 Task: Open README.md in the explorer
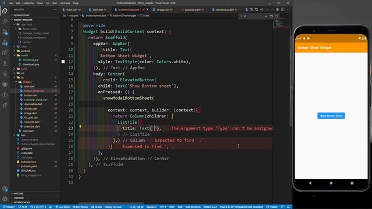tap(28, 171)
